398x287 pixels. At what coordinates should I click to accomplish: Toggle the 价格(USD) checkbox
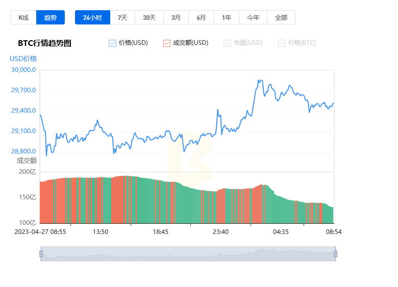pyautogui.click(x=113, y=43)
